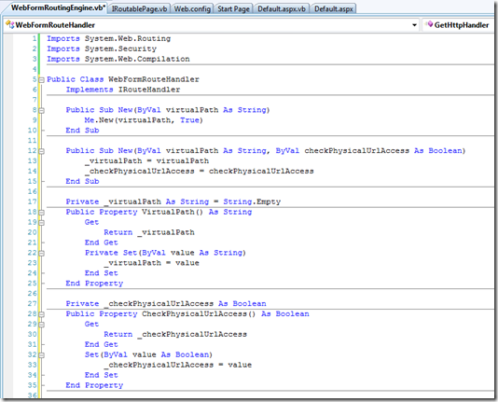Image resolution: width=498 pixels, height=402 pixels.
Task: Click line number 27 in the margin
Action: pyautogui.click(x=32, y=303)
